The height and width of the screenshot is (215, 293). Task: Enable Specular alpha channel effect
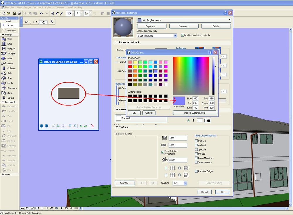point(197,149)
